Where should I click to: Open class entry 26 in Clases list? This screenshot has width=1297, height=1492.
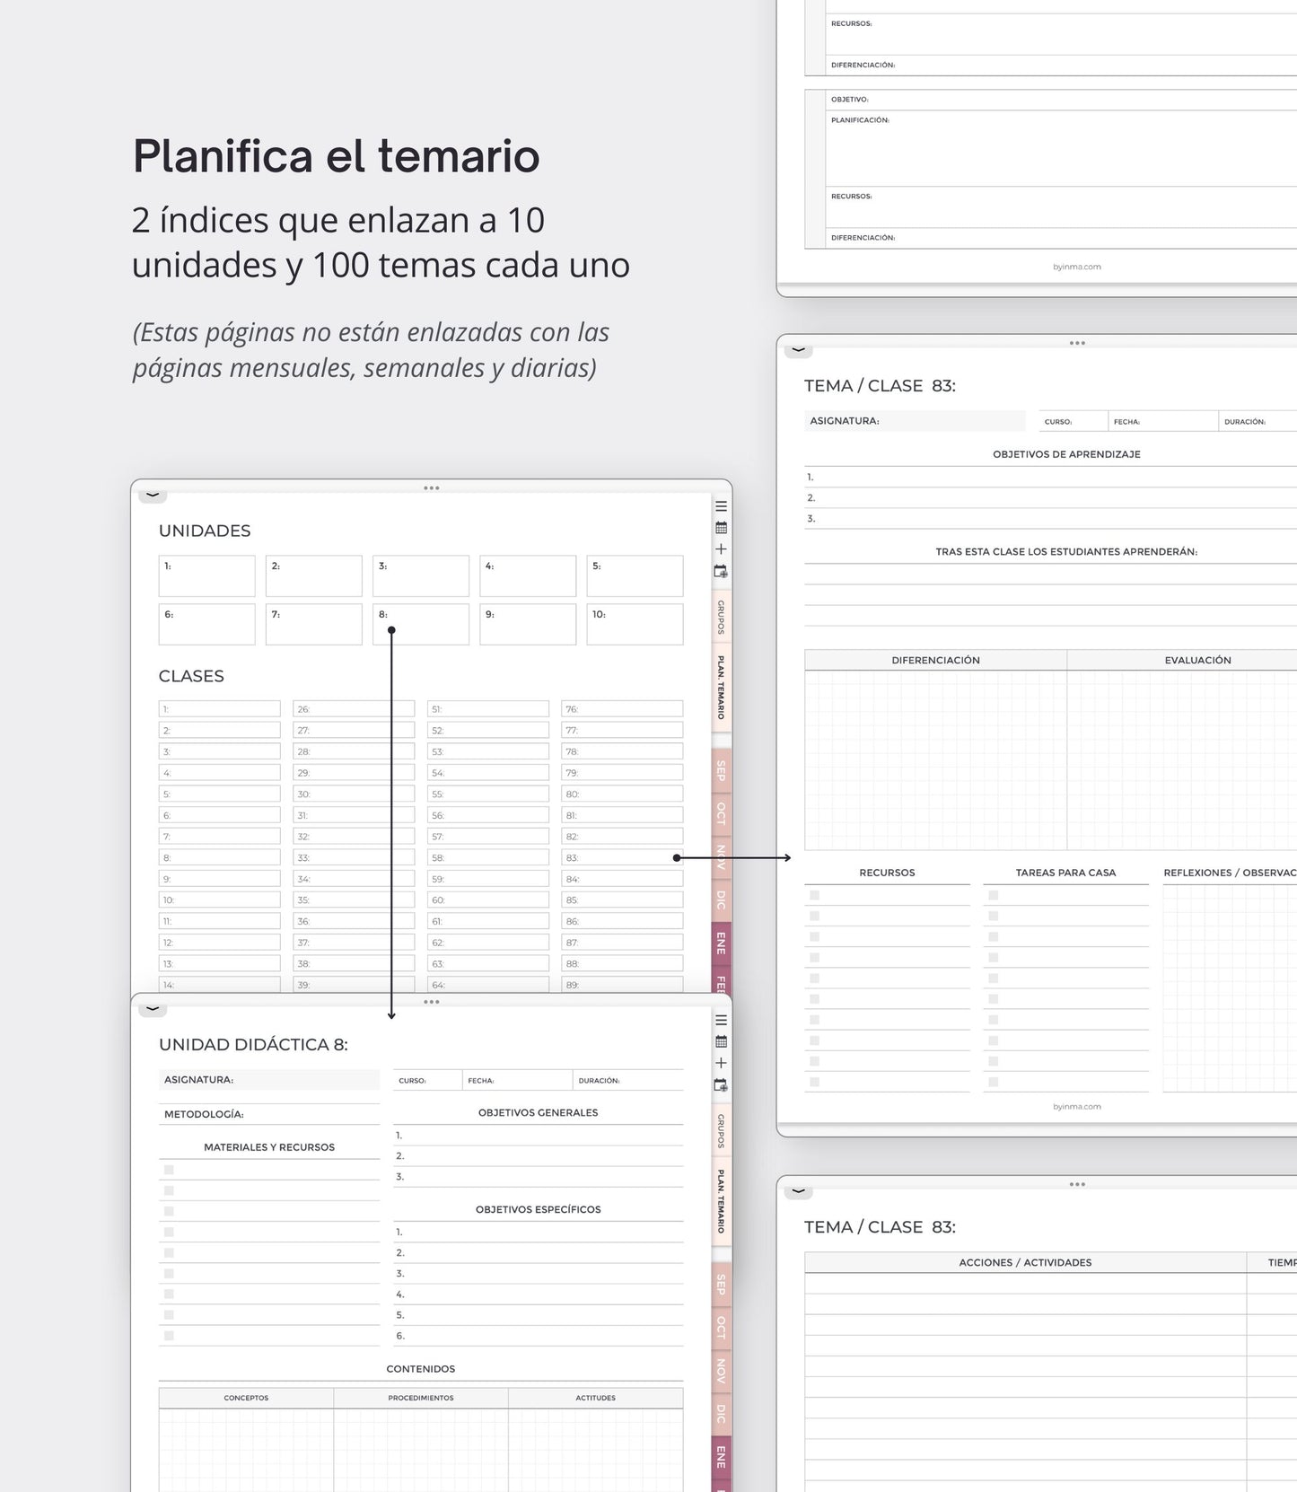(354, 709)
